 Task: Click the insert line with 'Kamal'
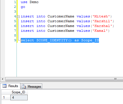point(65,31)
